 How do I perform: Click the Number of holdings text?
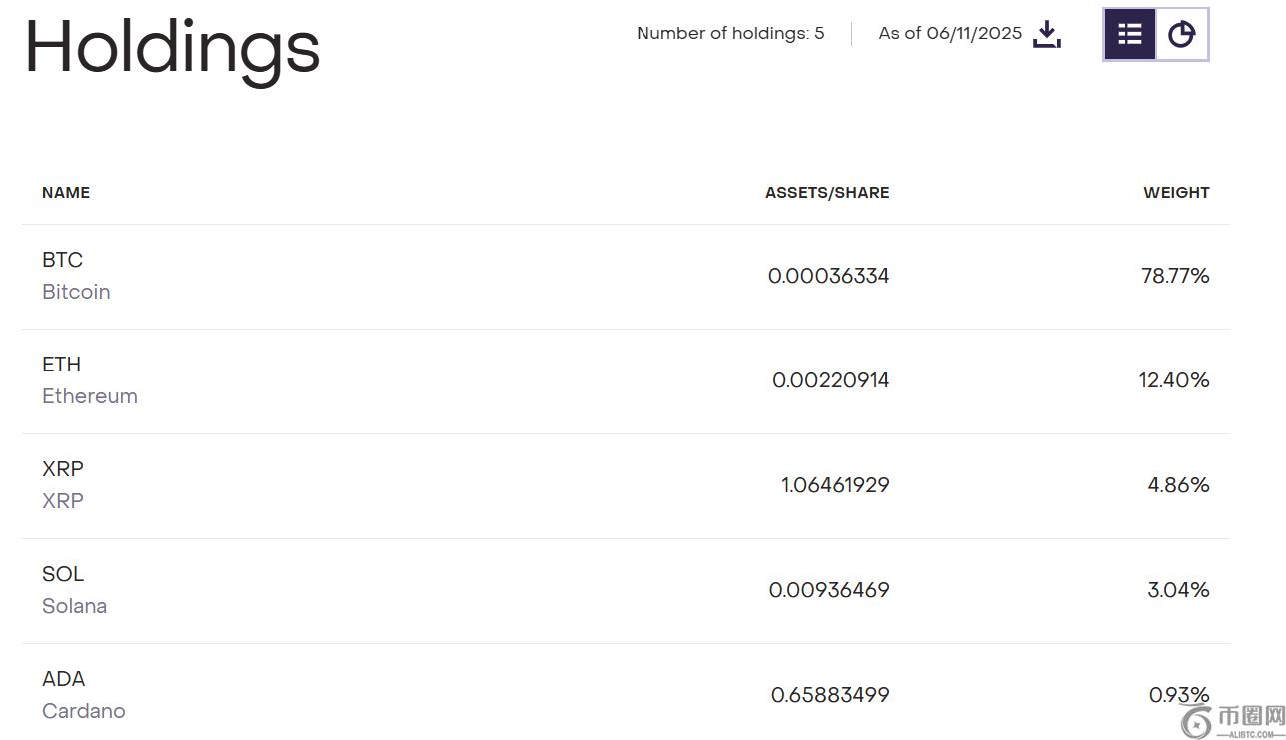click(730, 34)
